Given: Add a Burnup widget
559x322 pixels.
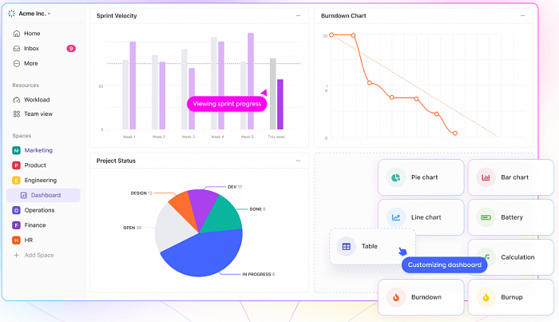Looking at the screenshot, I should click(x=510, y=297).
